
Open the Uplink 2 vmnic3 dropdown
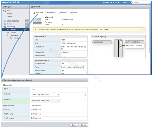(45, 100)
